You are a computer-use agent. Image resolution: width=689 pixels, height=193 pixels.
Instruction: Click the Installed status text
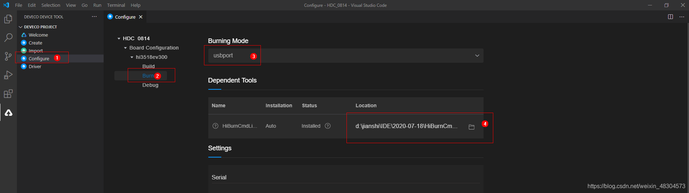pyautogui.click(x=311, y=126)
